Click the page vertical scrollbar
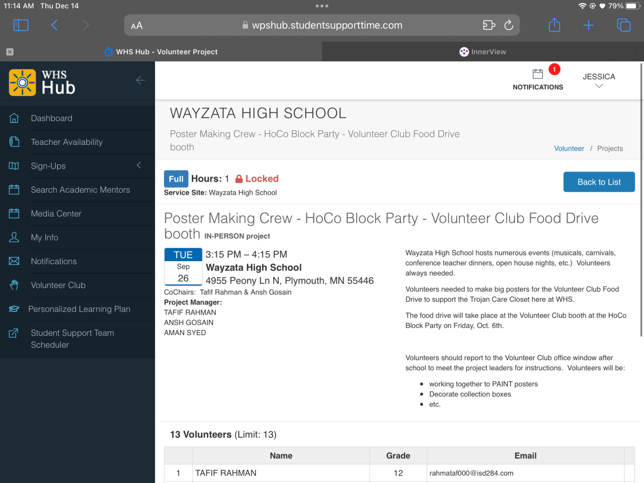Viewport: 644px width, 483px height. 641,201
